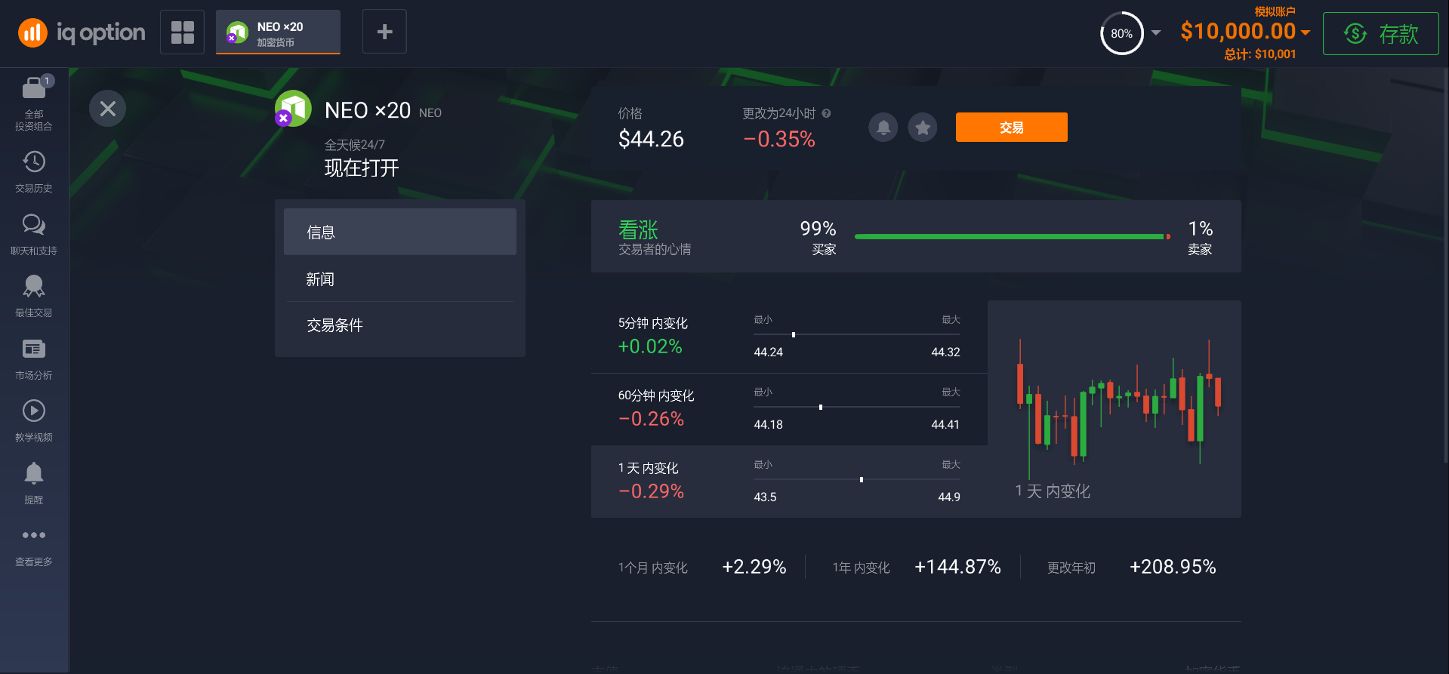Click the 现在打开 open now status text

(362, 168)
